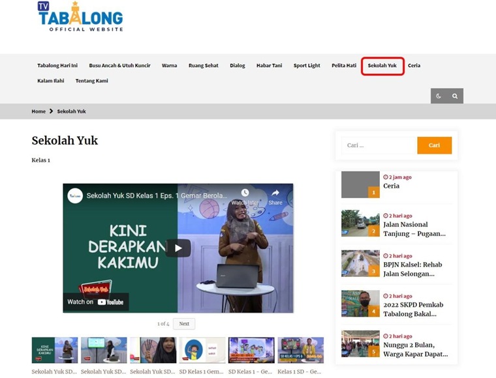Open the BPJN Kalsel article thumbnail
This screenshot has height=378, width=496.
[360, 263]
